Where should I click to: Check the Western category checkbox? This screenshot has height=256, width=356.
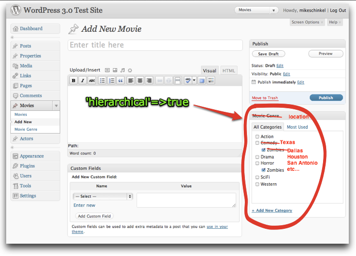[x=257, y=185]
